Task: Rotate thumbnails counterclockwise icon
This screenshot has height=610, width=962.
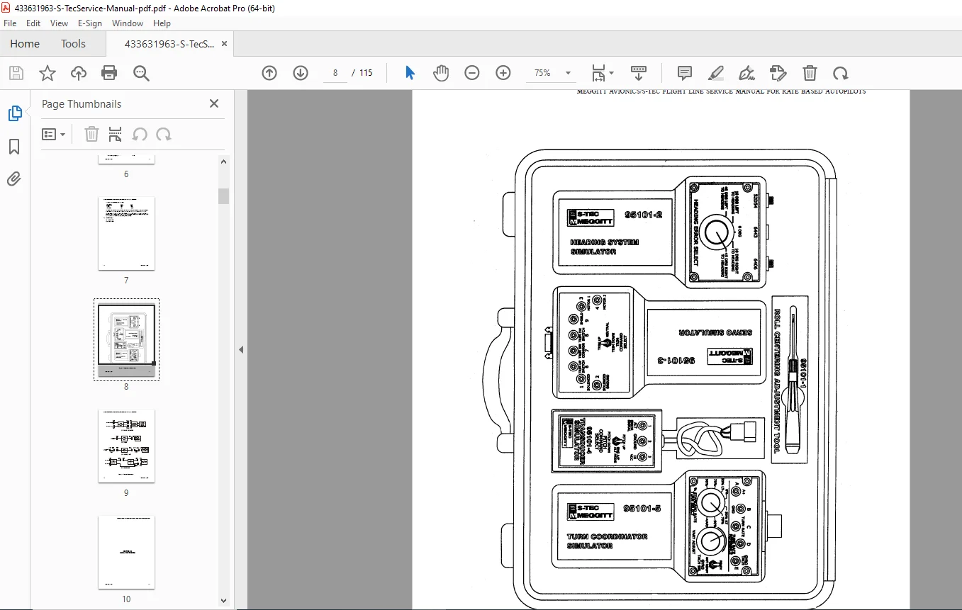Action: coord(140,135)
